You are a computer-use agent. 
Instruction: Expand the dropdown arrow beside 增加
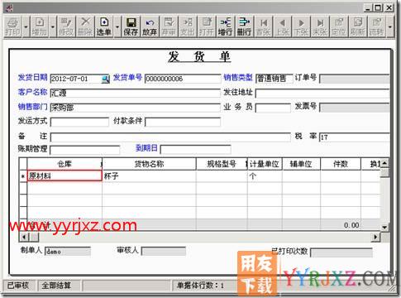[x=53, y=26]
